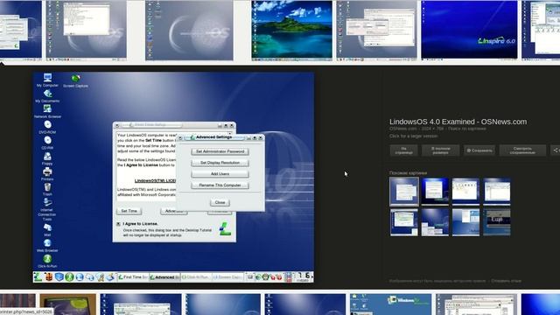Select Screen Capture taskbar entry

click(x=227, y=277)
